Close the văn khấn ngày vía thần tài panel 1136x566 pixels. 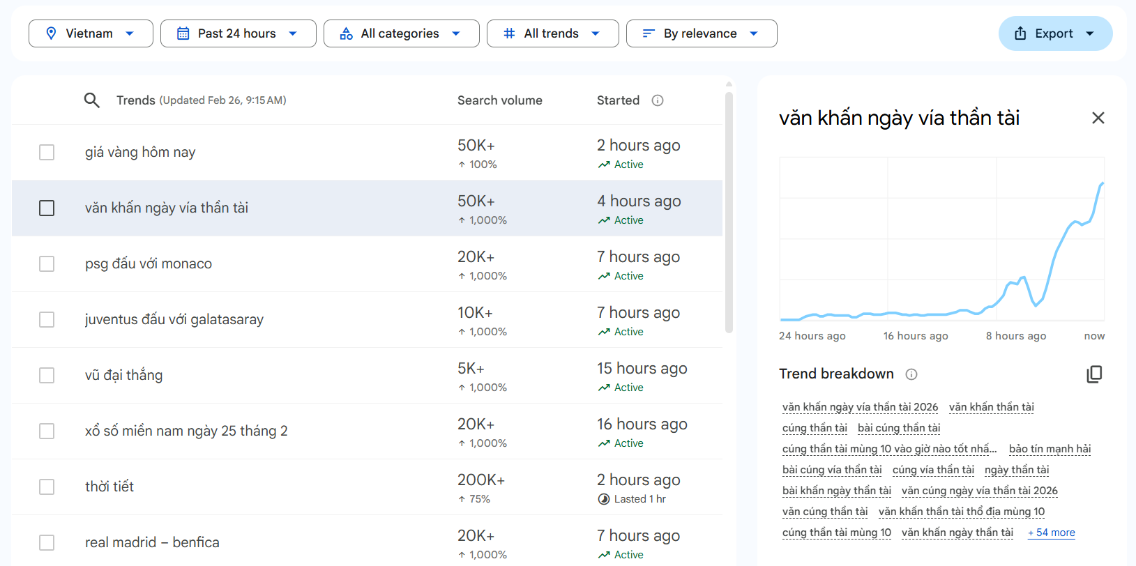point(1098,118)
